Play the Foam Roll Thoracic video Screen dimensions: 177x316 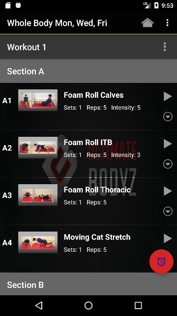point(168,191)
